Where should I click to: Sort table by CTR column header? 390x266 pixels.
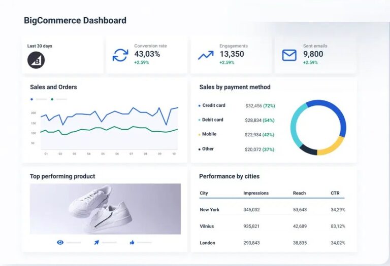click(335, 193)
